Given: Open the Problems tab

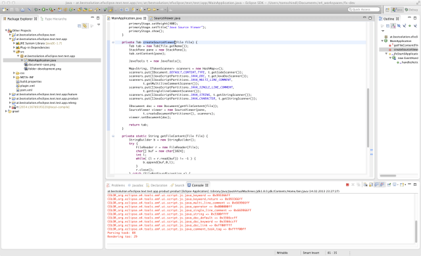Looking at the screenshot, I should pyautogui.click(x=116, y=185).
